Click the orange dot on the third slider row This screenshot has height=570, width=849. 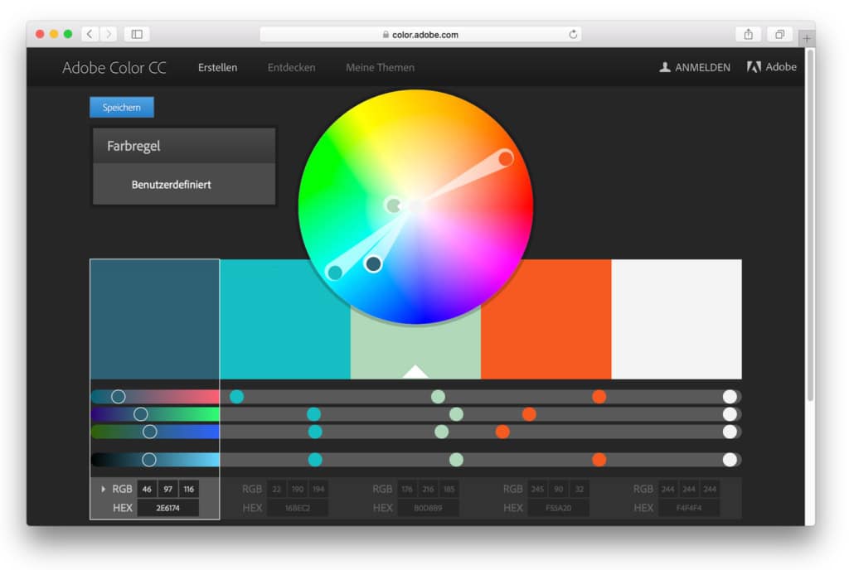click(502, 432)
